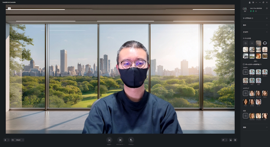
Task: Enable the green screen checkbox
Action: click(x=244, y=64)
